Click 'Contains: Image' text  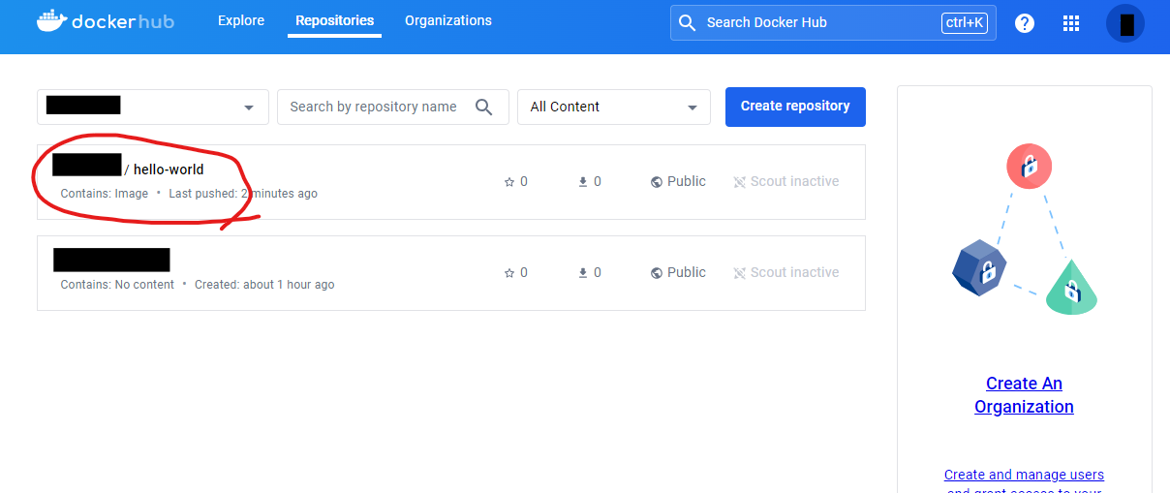click(x=105, y=194)
